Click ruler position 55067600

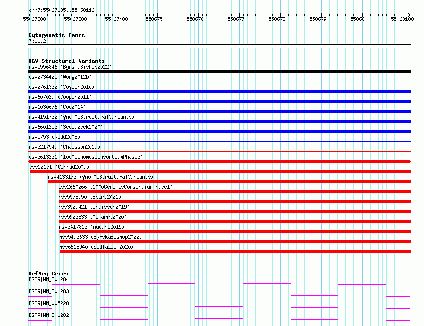(198, 19)
